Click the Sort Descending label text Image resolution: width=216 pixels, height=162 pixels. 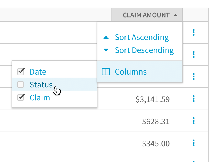click(x=144, y=50)
